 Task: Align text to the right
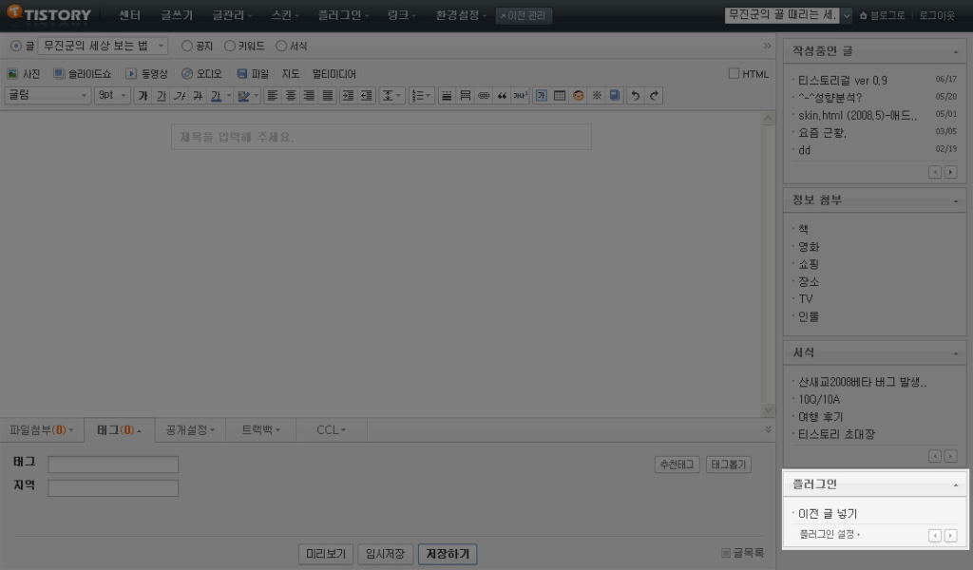point(309,96)
